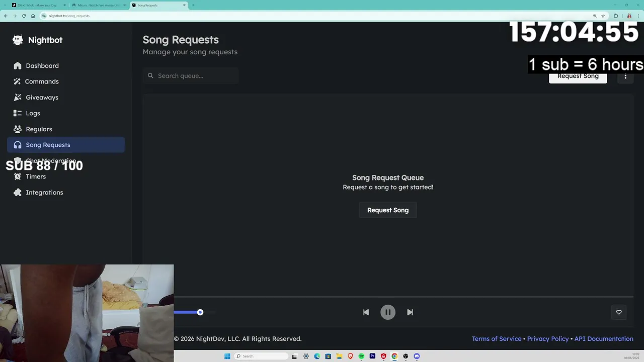Screen dimensions: 644x362
Task: Select Regulars in the sidebar
Action: (66, 129)
